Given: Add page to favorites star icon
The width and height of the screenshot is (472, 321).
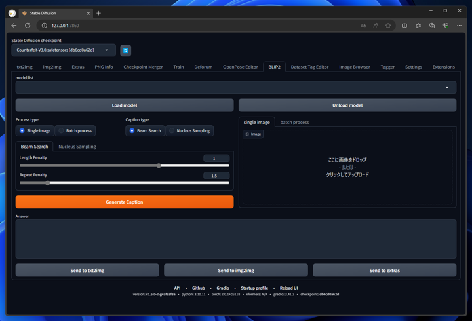Looking at the screenshot, I should coord(388,26).
